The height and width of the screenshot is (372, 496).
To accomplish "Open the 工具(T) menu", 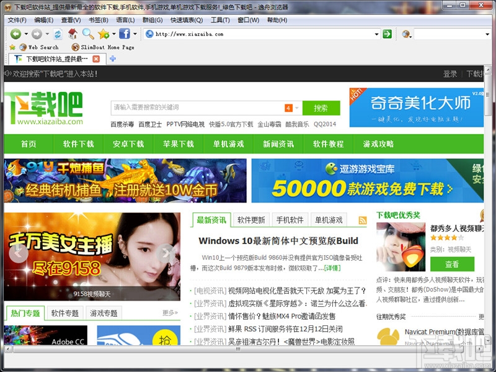I will pos(220,20).
